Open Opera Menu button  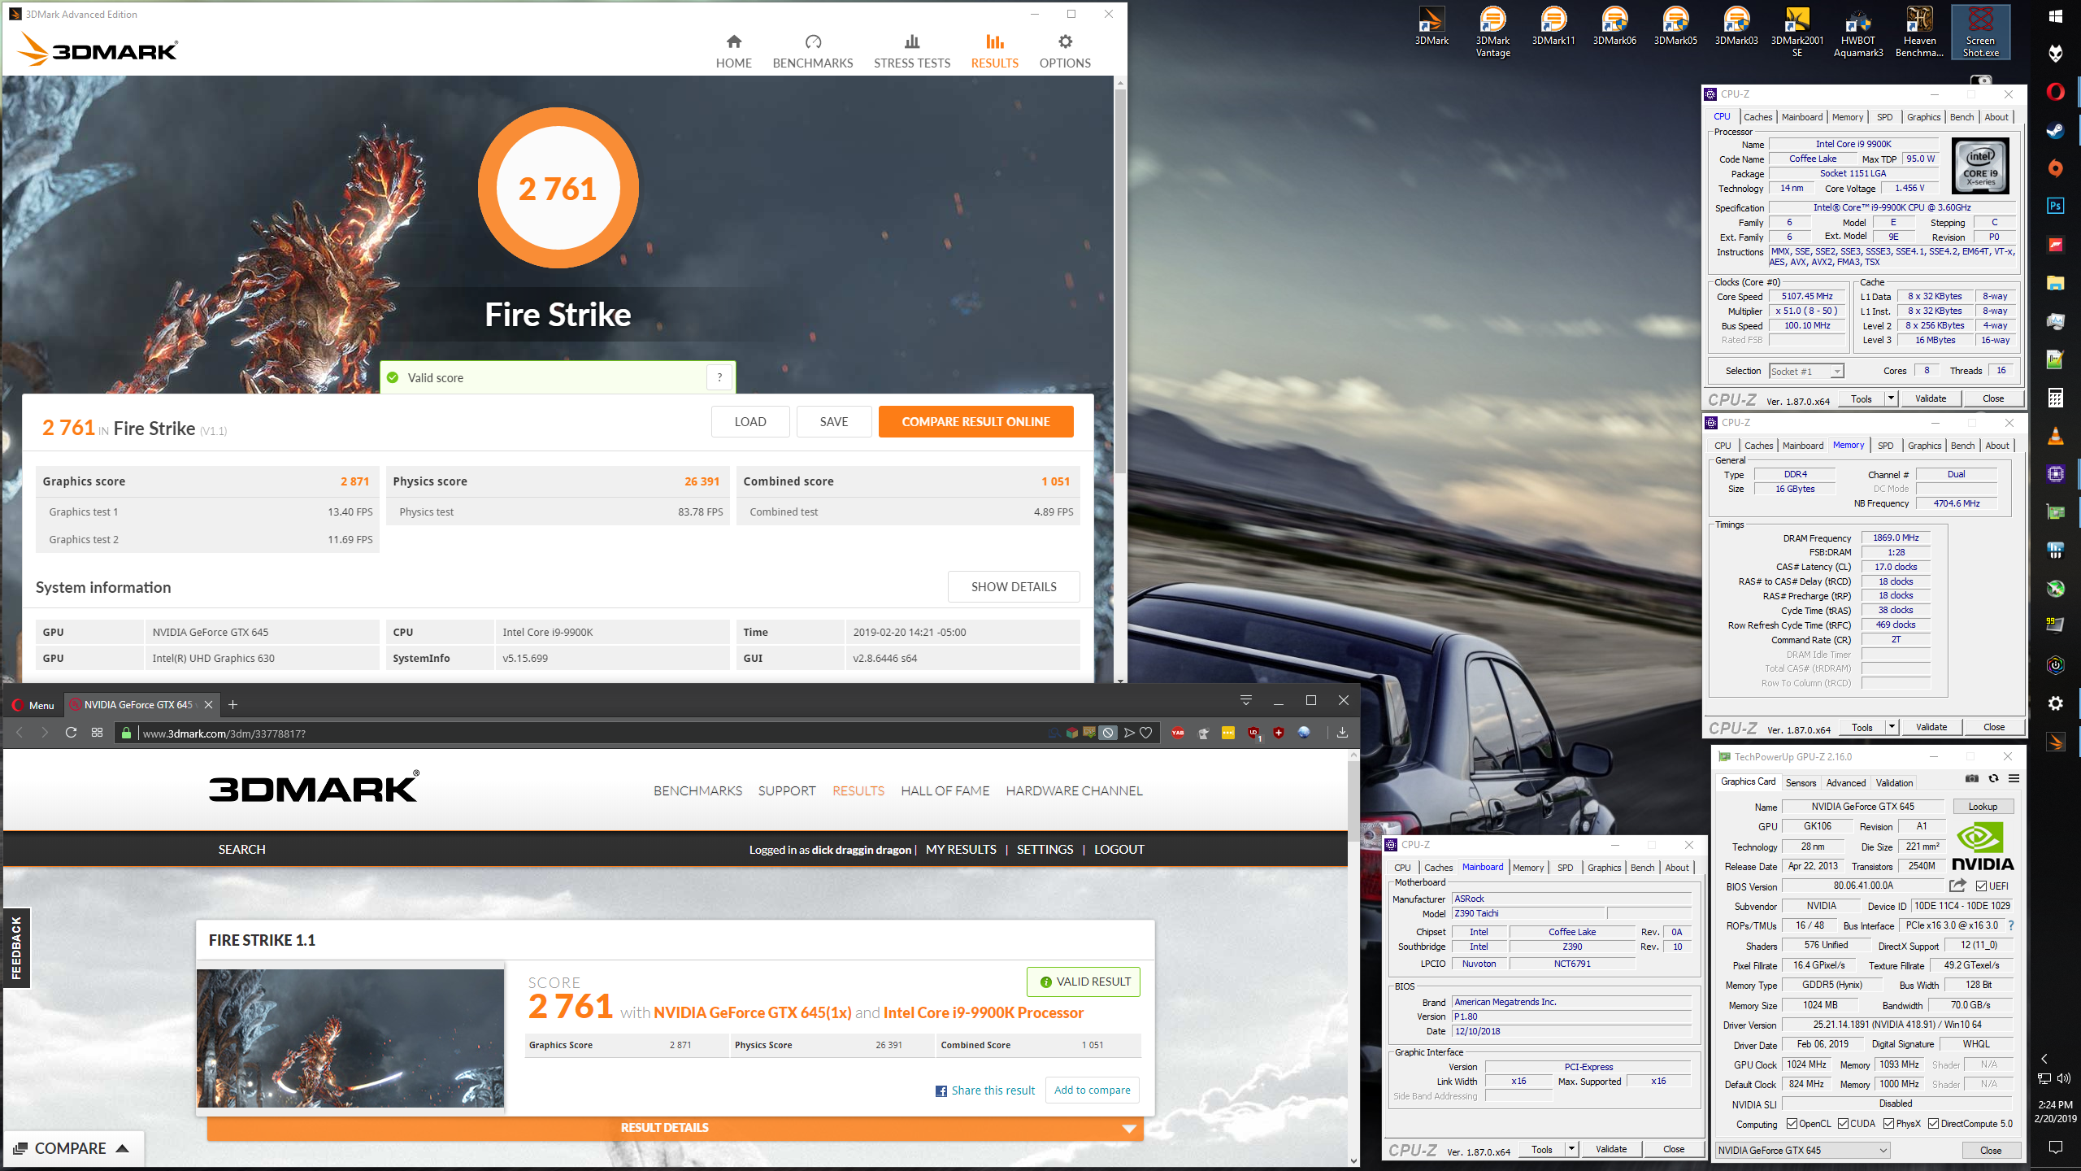click(x=33, y=704)
